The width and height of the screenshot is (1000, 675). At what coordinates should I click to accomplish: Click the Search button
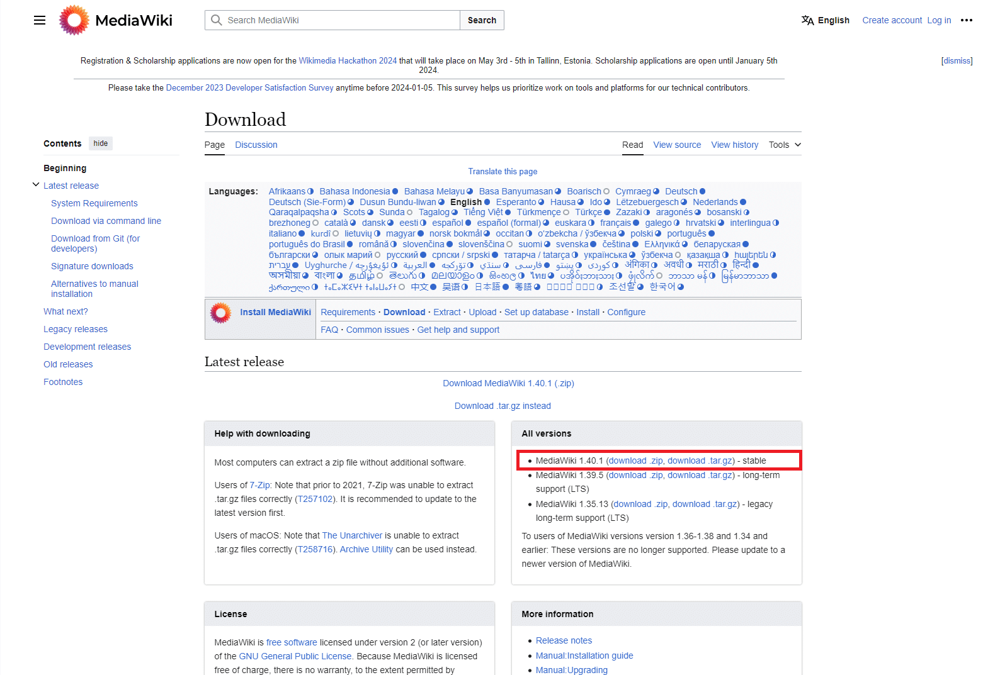click(482, 20)
